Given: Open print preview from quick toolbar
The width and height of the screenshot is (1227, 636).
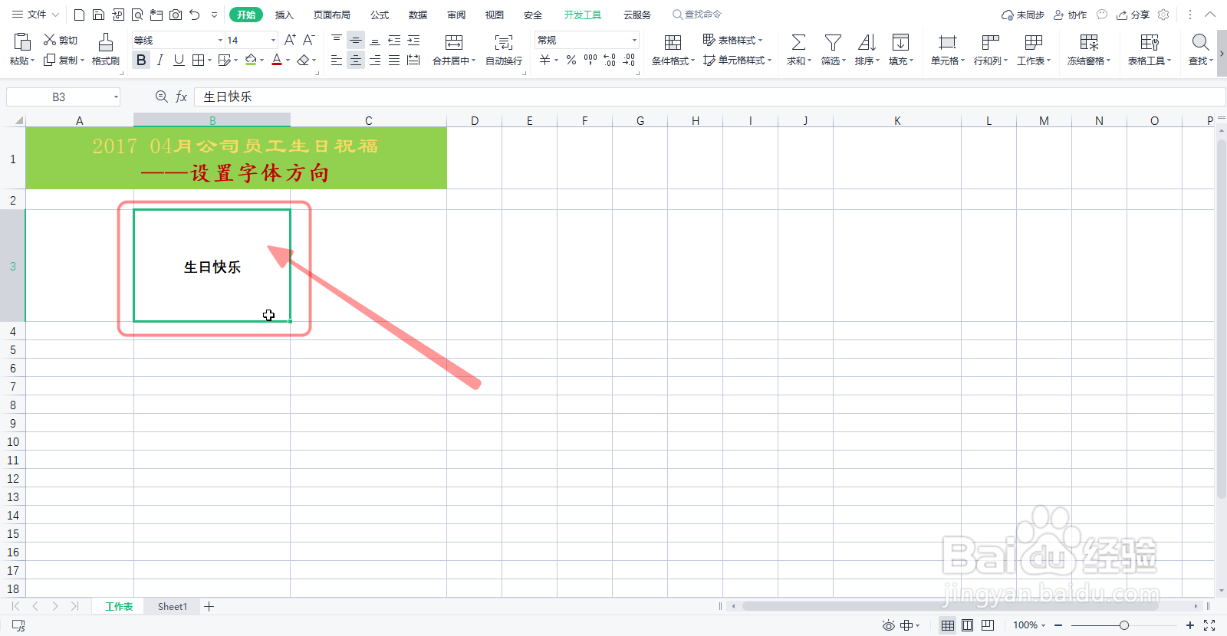Looking at the screenshot, I should tap(137, 15).
